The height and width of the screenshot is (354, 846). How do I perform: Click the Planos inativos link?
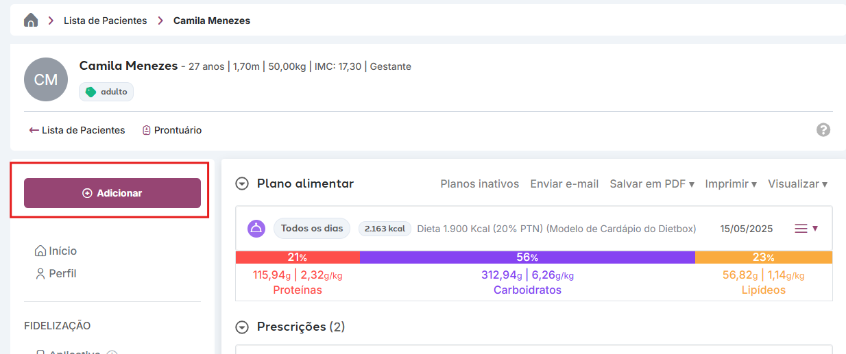[x=480, y=184]
